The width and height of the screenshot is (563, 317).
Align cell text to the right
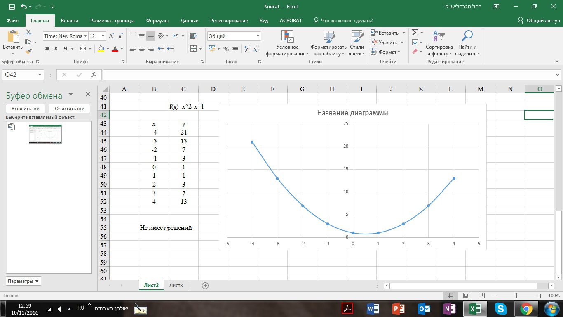[x=151, y=49]
